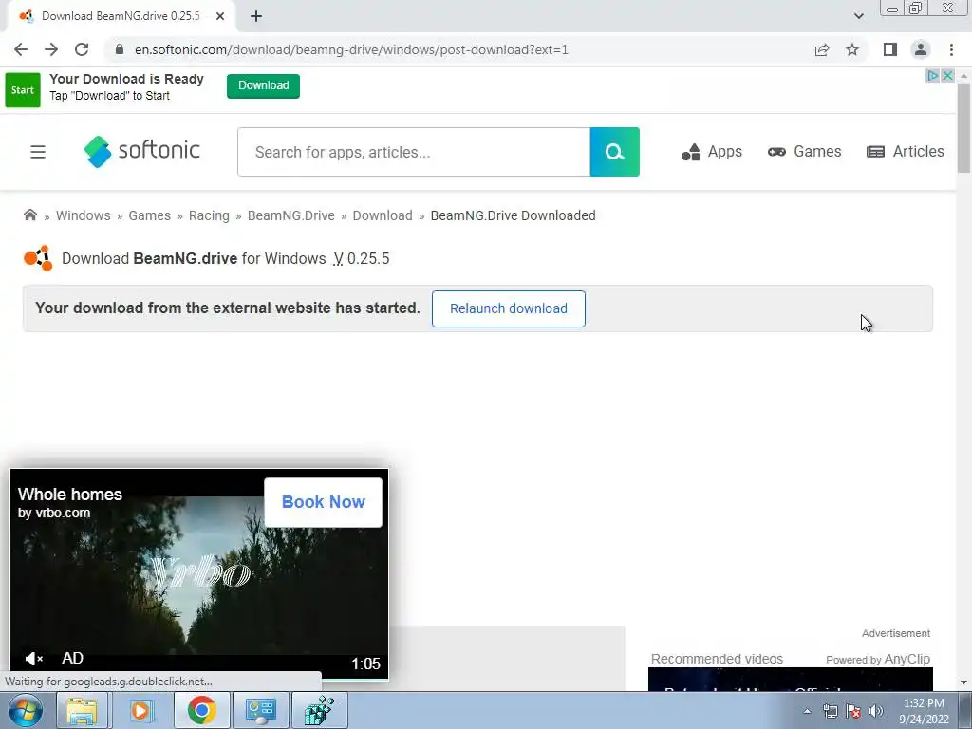Open the Chrome profile avatar
Viewport: 972px width, 729px height.
pyautogui.click(x=921, y=49)
